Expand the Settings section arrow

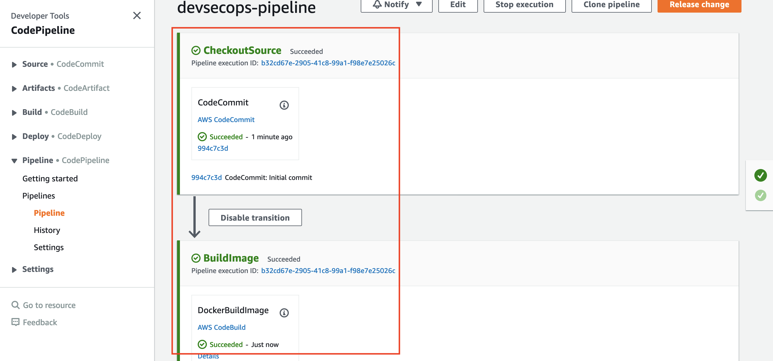[14, 270]
